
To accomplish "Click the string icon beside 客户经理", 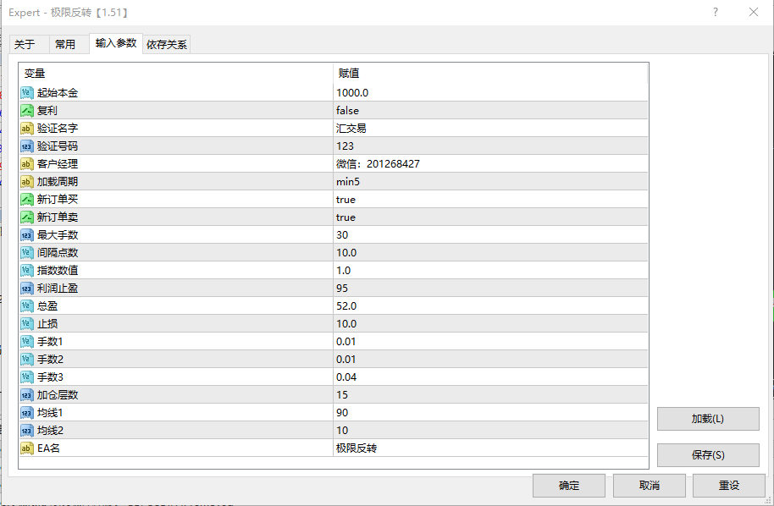I will tap(27, 164).
